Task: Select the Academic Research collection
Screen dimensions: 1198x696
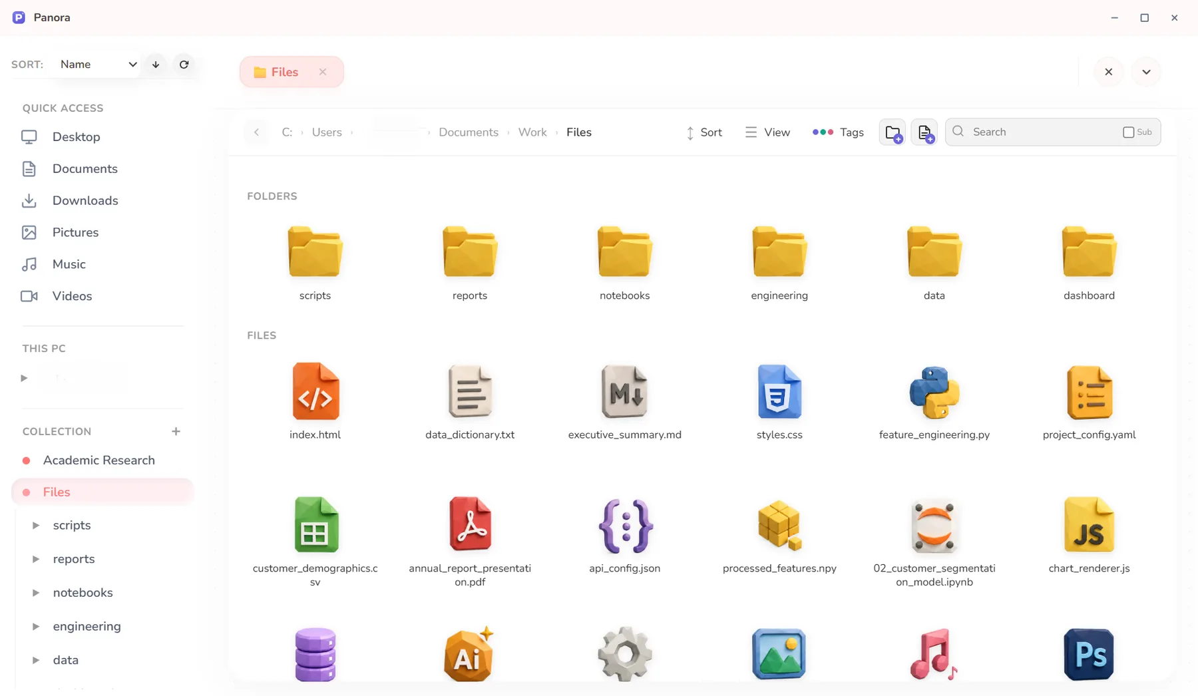Action: 99,460
